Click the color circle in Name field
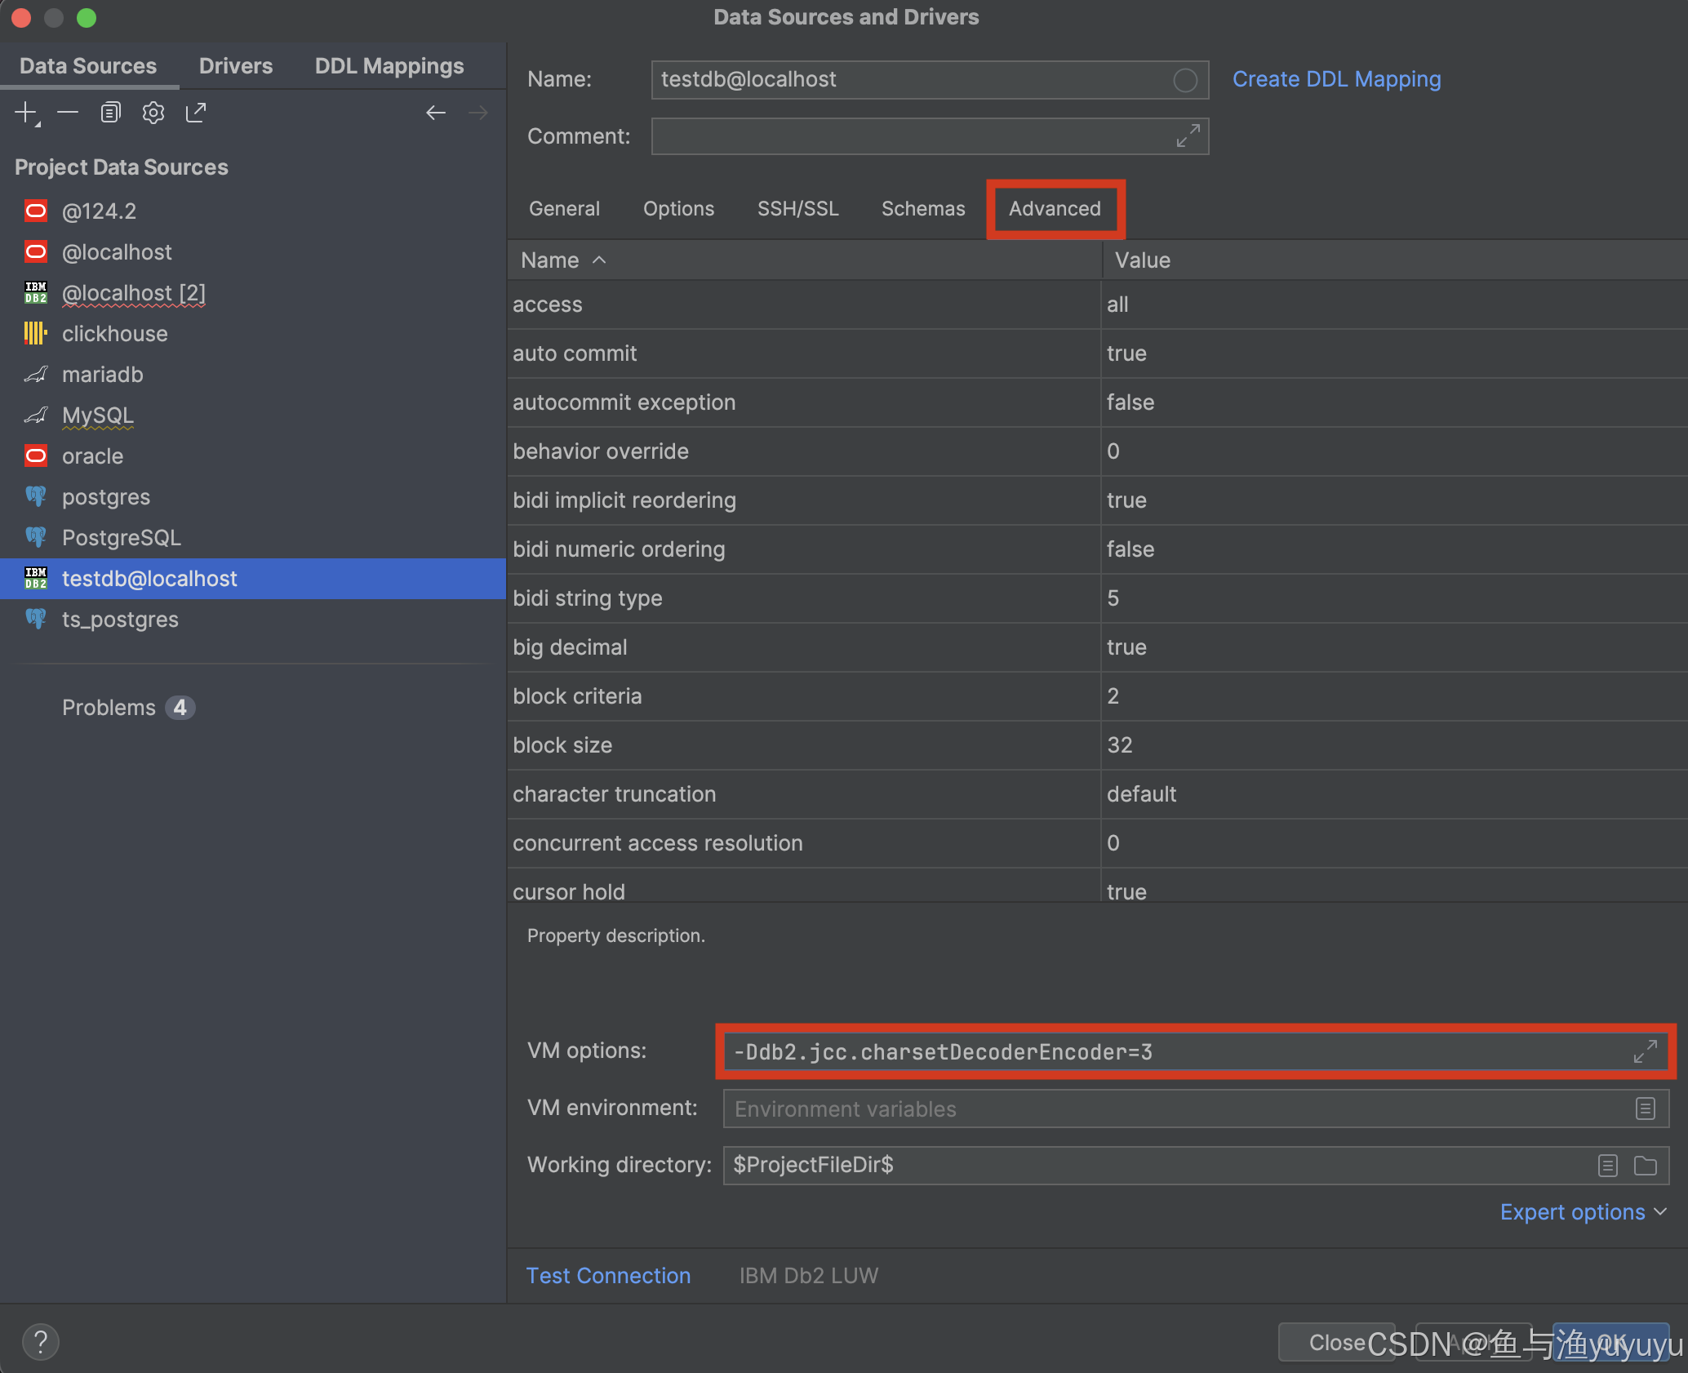 click(1184, 79)
